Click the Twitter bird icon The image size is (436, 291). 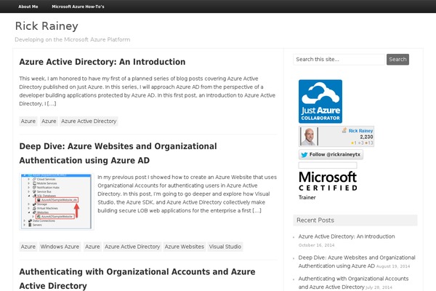(304, 154)
